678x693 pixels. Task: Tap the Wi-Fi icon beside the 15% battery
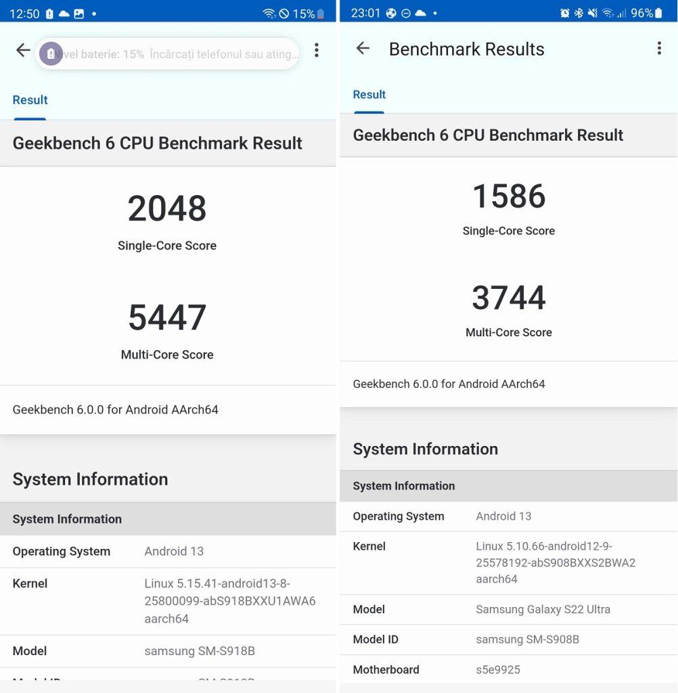click(x=269, y=14)
